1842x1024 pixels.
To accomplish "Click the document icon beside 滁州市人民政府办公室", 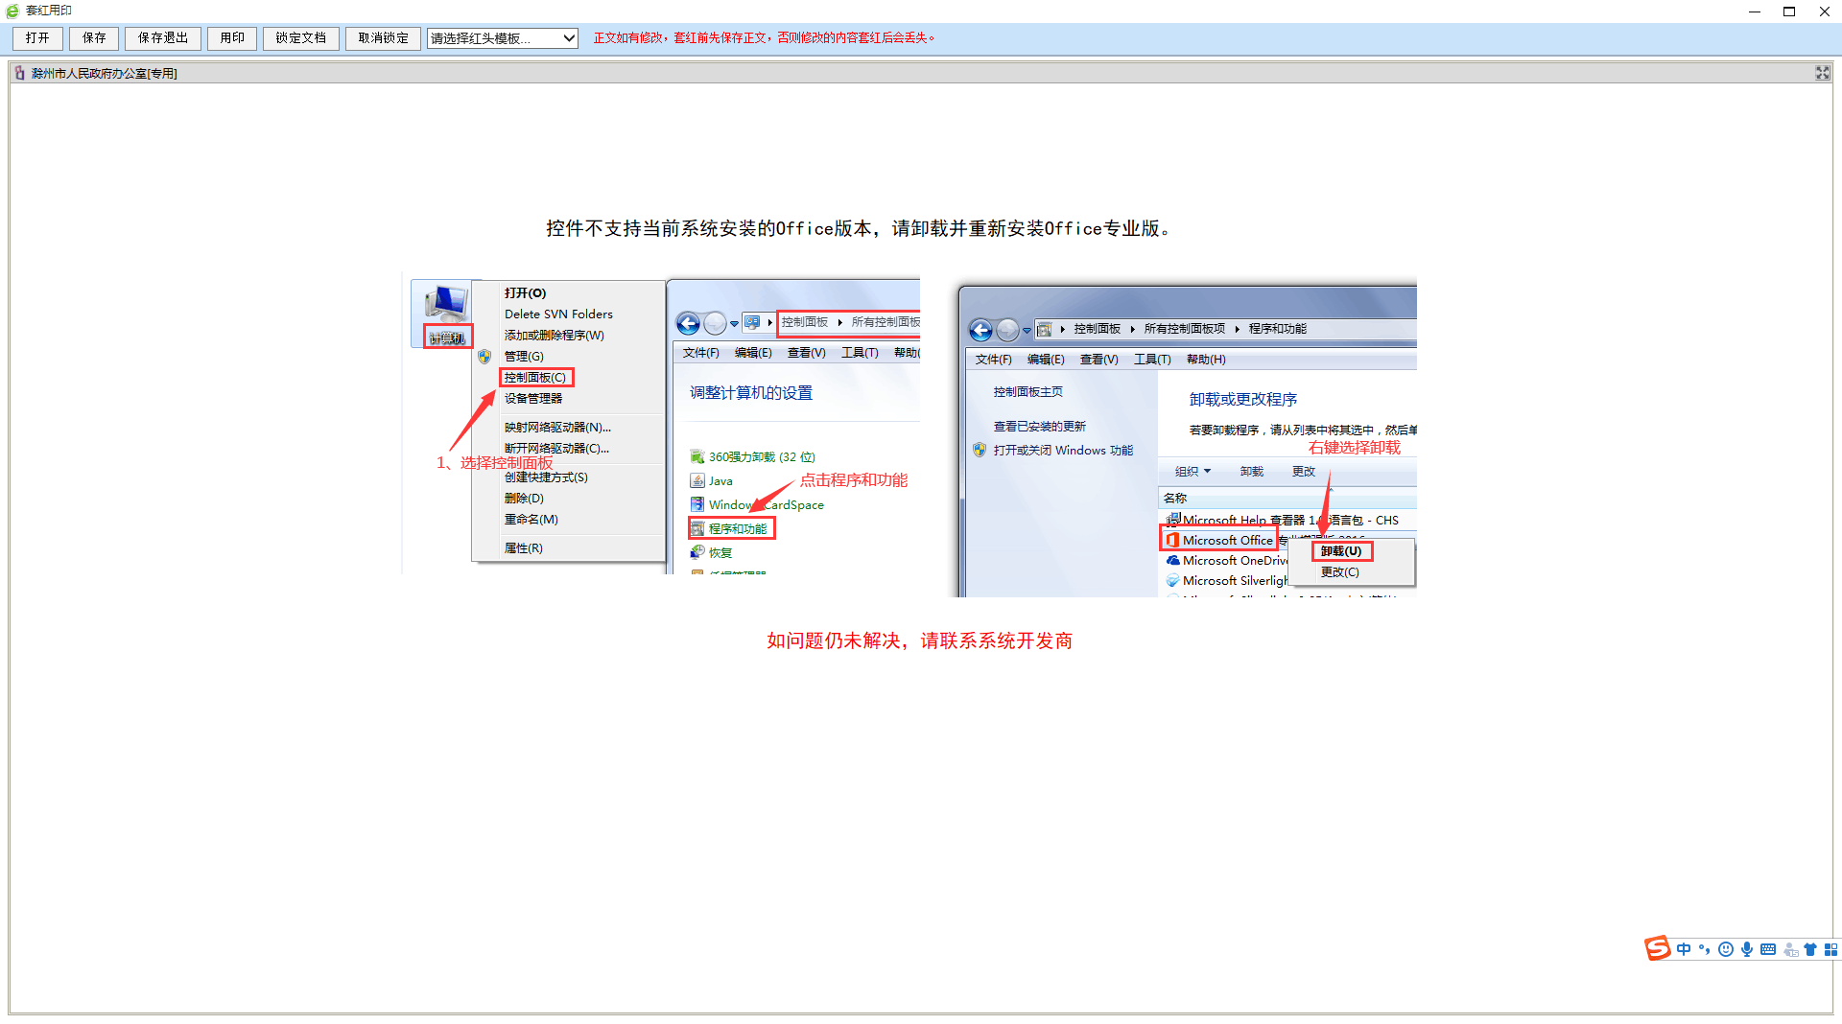I will 20,73.
